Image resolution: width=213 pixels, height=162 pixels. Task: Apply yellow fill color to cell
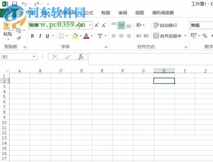pyautogui.click(x=75, y=36)
